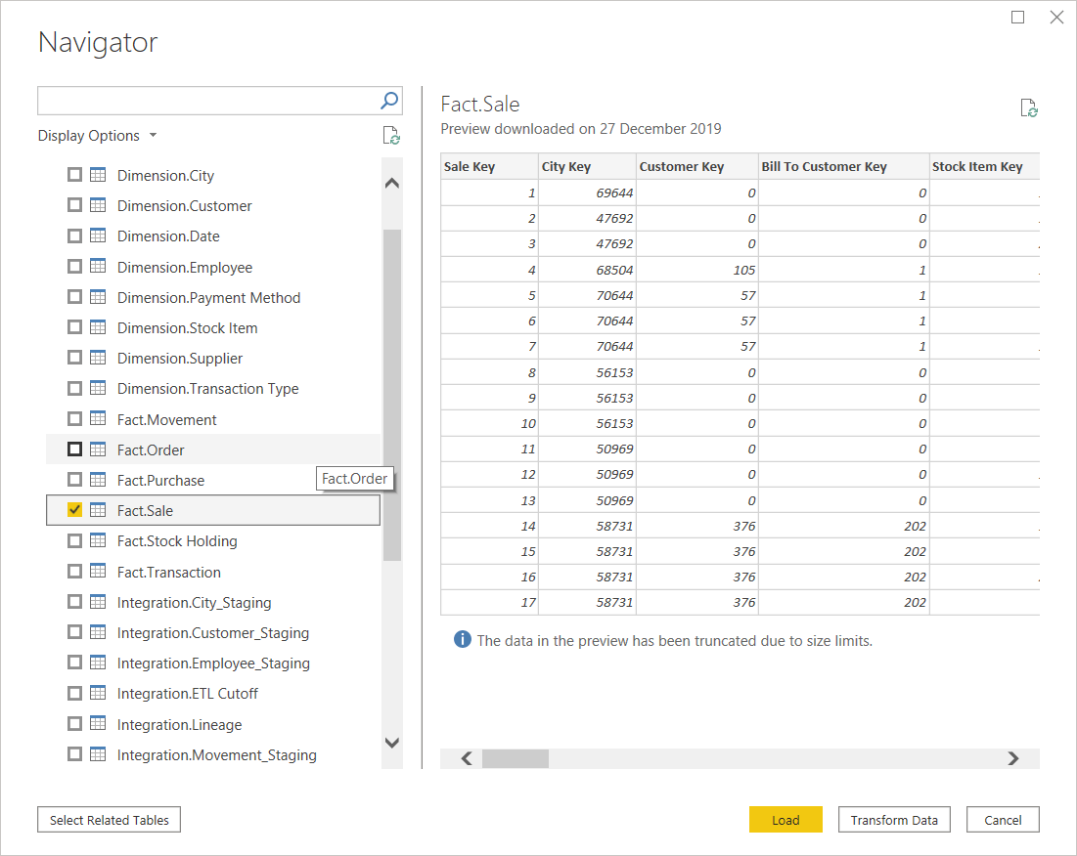
Task: Click the table icon next to Fact.Sale
Action: [99, 510]
